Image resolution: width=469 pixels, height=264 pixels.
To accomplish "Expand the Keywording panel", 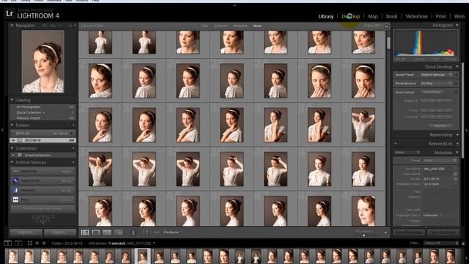I will [457, 135].
